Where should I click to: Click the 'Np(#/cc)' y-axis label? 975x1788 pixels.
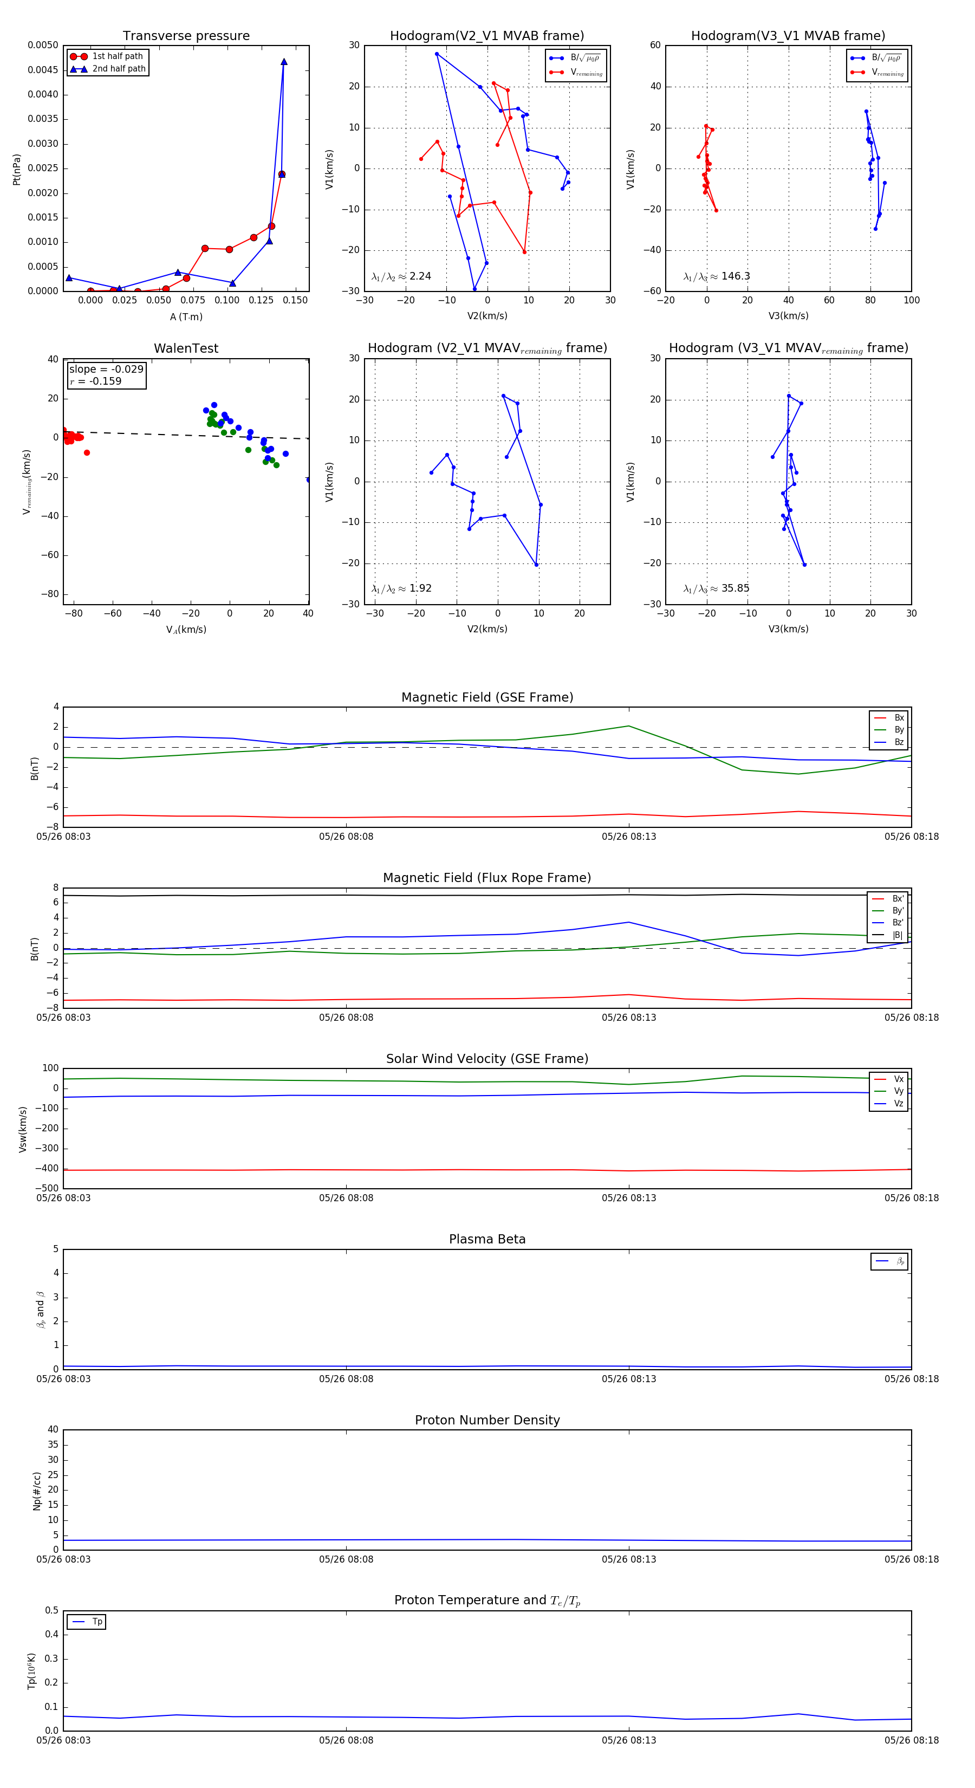(37, 1491)
